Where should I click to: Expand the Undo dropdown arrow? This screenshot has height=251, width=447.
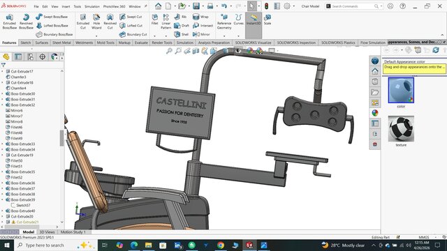(x=230, y=6)
